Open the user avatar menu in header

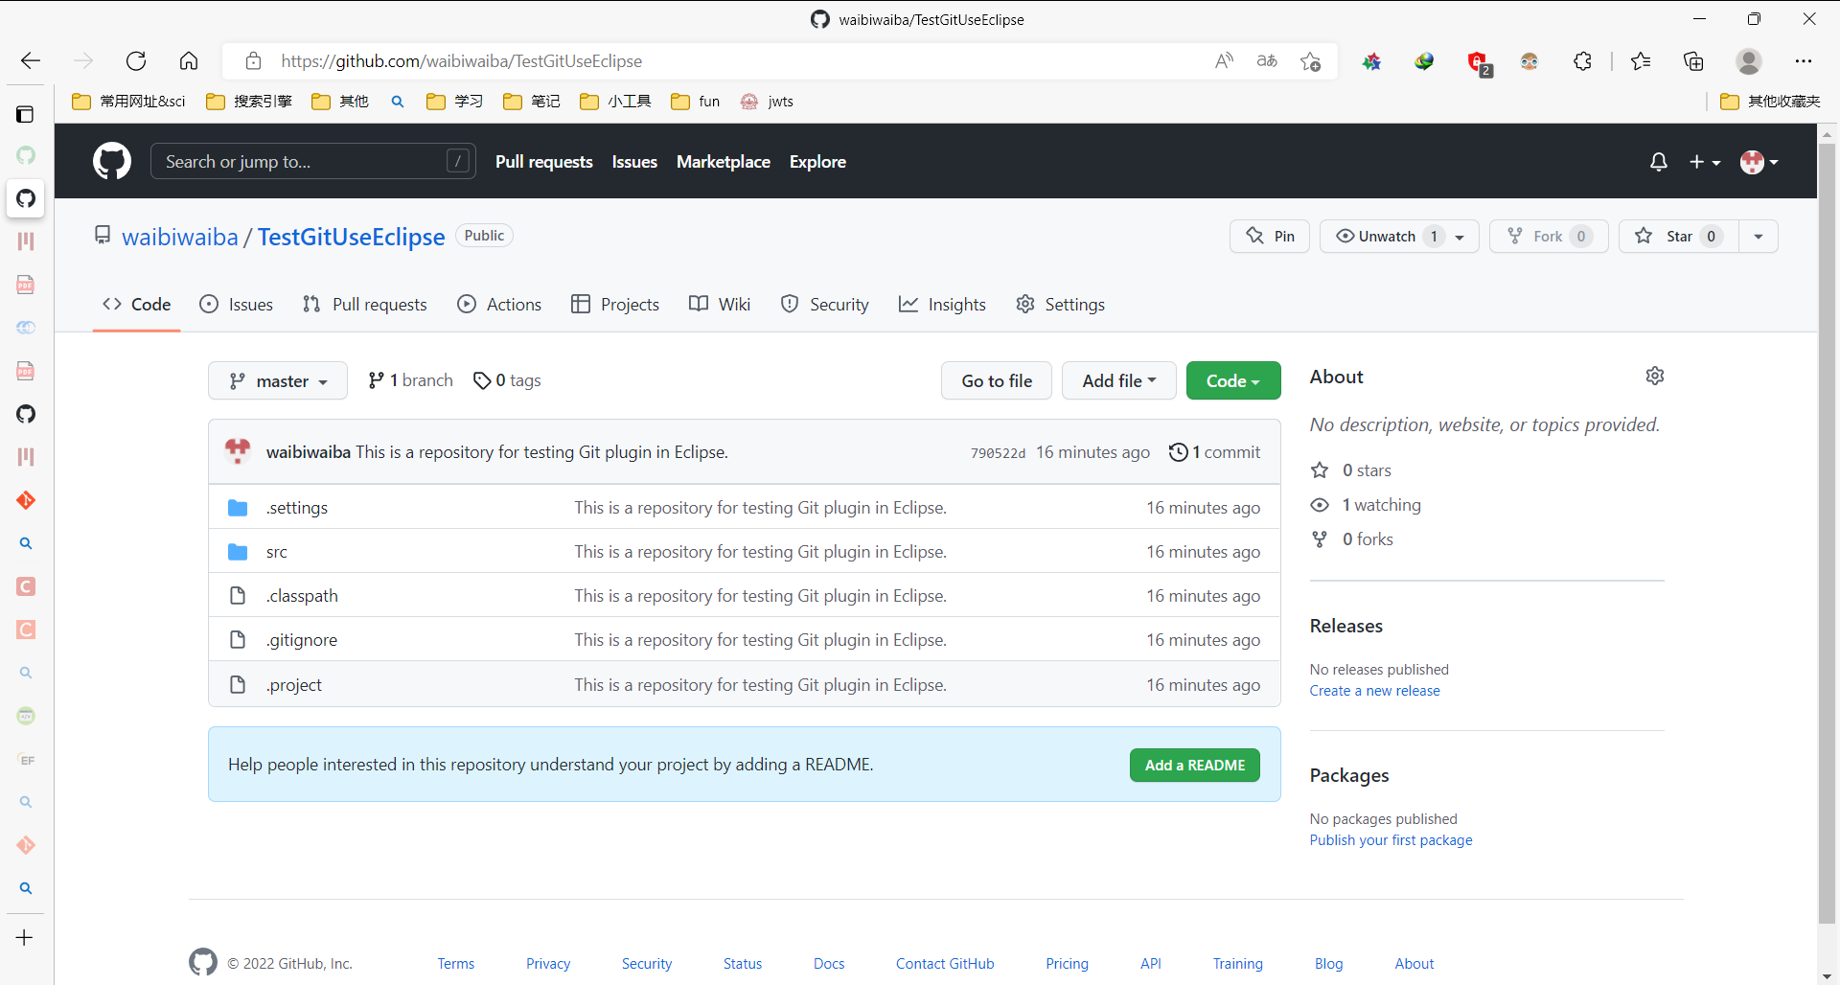tap(1759, 162)
